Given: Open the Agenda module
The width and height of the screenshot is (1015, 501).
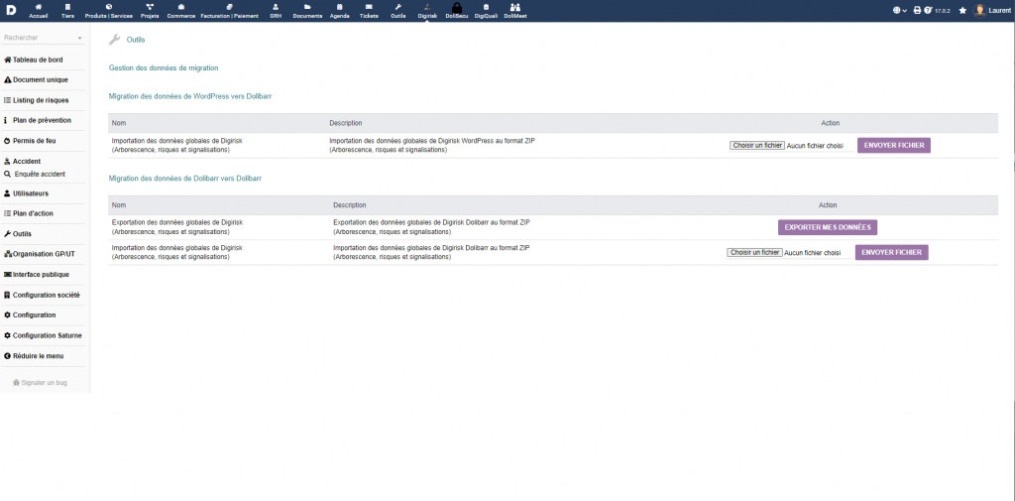Looking at the screenshot, I should click(x=340, y=10).
